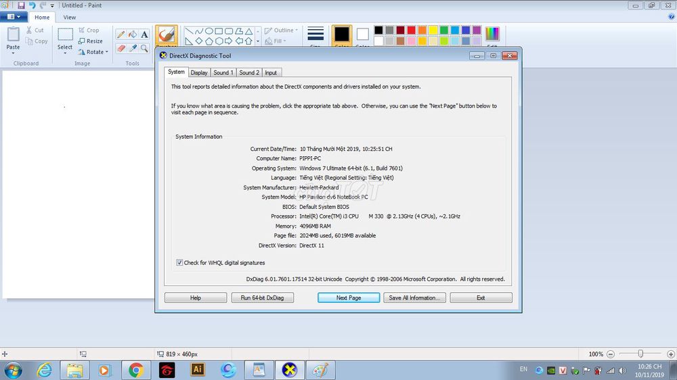Click the Help button in DxDiag
Screen dimensions: 677x380
tap(196, 298)
